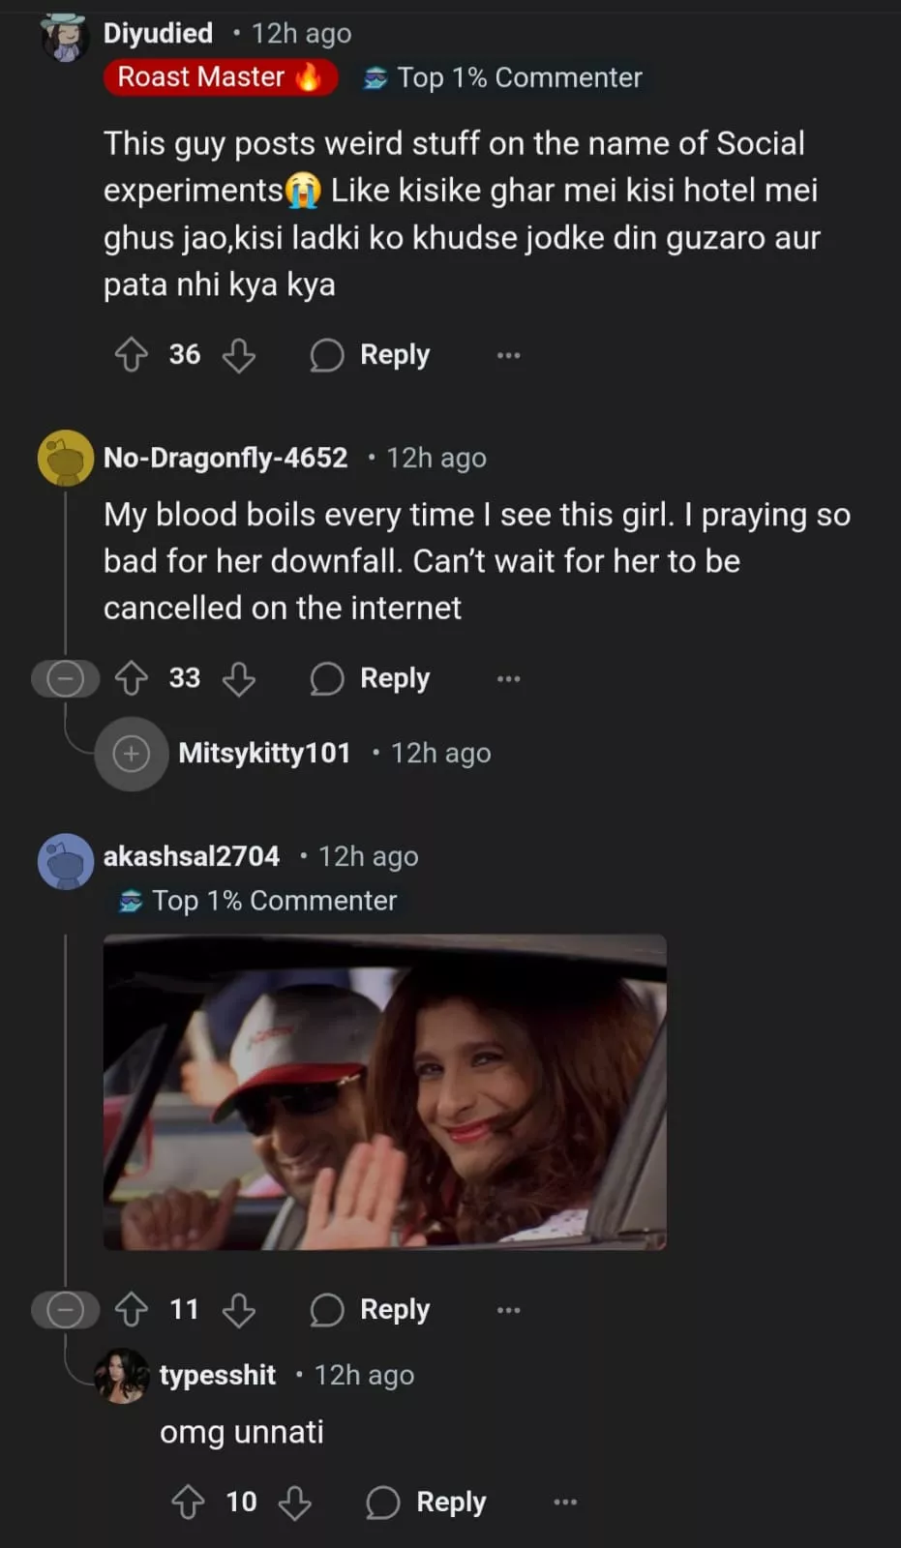This screenshot has width=901, height=1548.
Task: Upvote akashsal2704's image comment
Action: tap(132, 1310)
